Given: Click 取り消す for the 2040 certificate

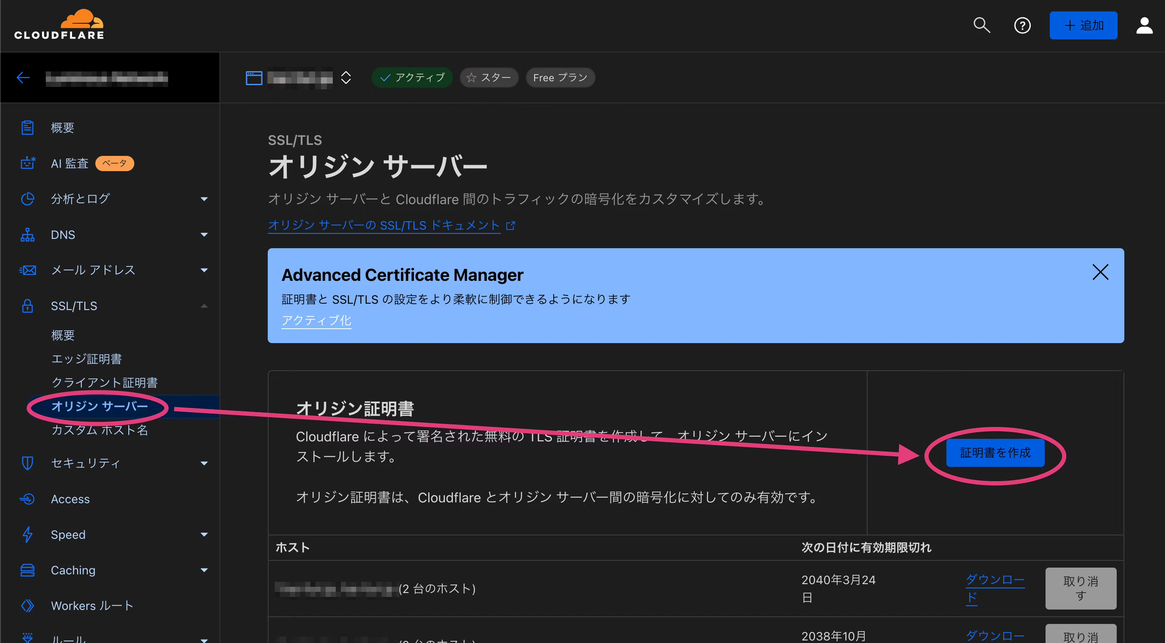Looking at the screenshot, I should (x=1080, y=588).
